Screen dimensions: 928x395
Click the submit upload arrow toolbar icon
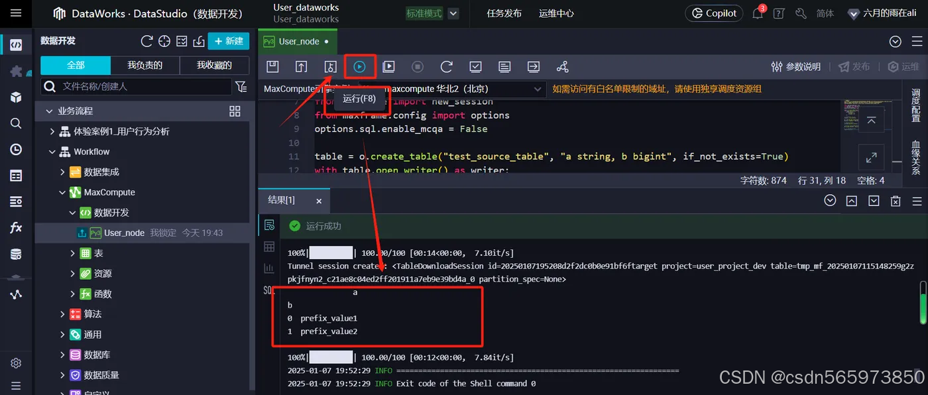(302, 66)
